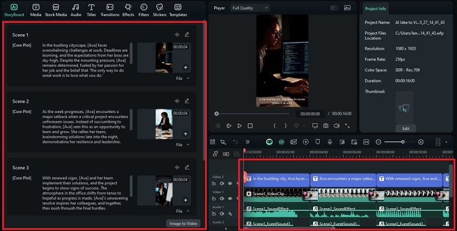This screenshot has height=231, width=457.
Task: Set mark-out point with right brace
Action: pos(285,125)
